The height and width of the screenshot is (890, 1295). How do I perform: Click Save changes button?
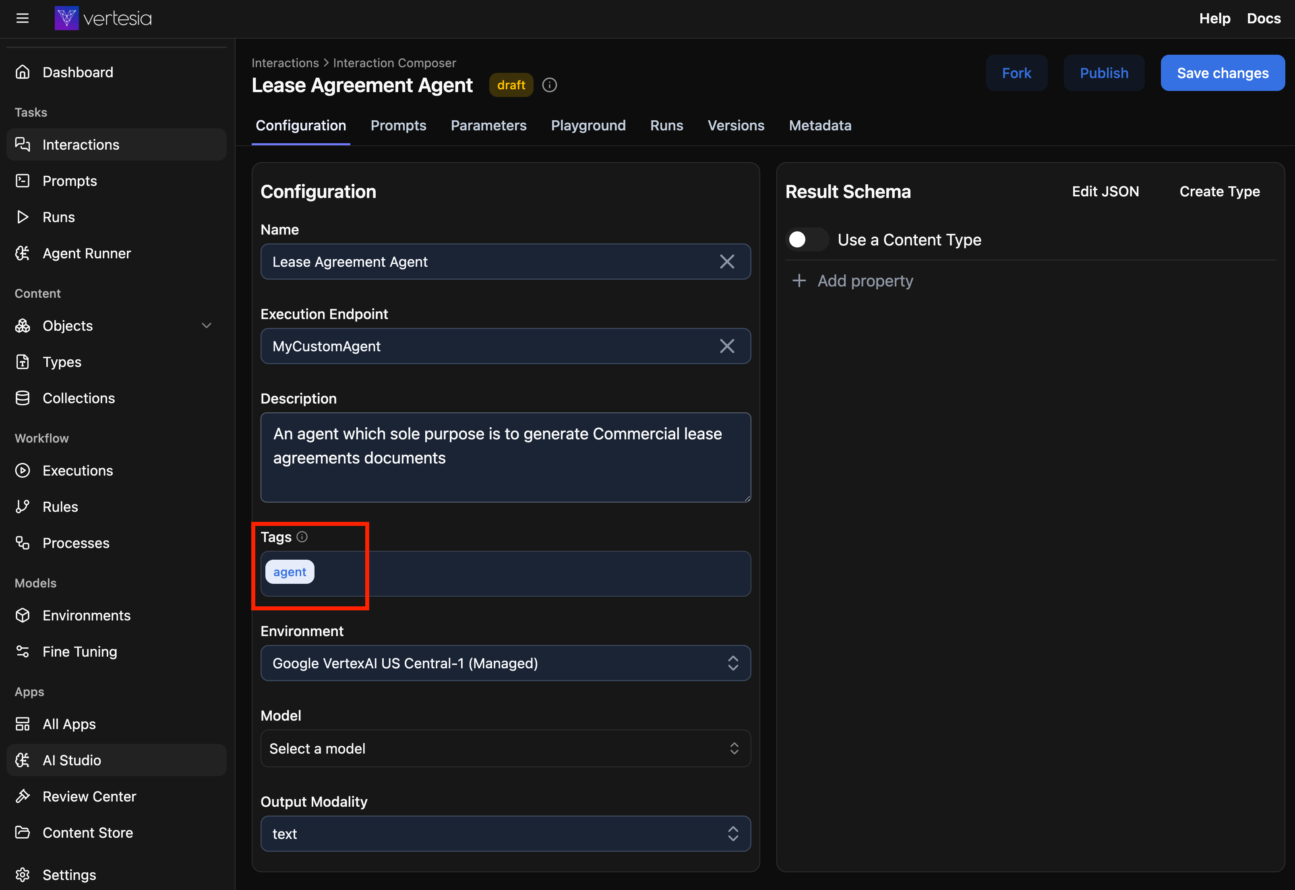(x=1223, y=73)
